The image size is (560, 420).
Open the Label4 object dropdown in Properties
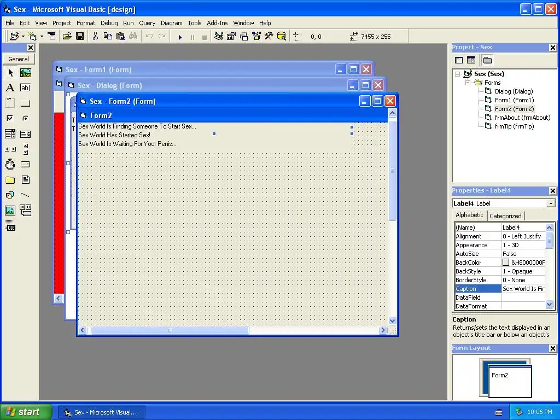click(x=551, y=203)
